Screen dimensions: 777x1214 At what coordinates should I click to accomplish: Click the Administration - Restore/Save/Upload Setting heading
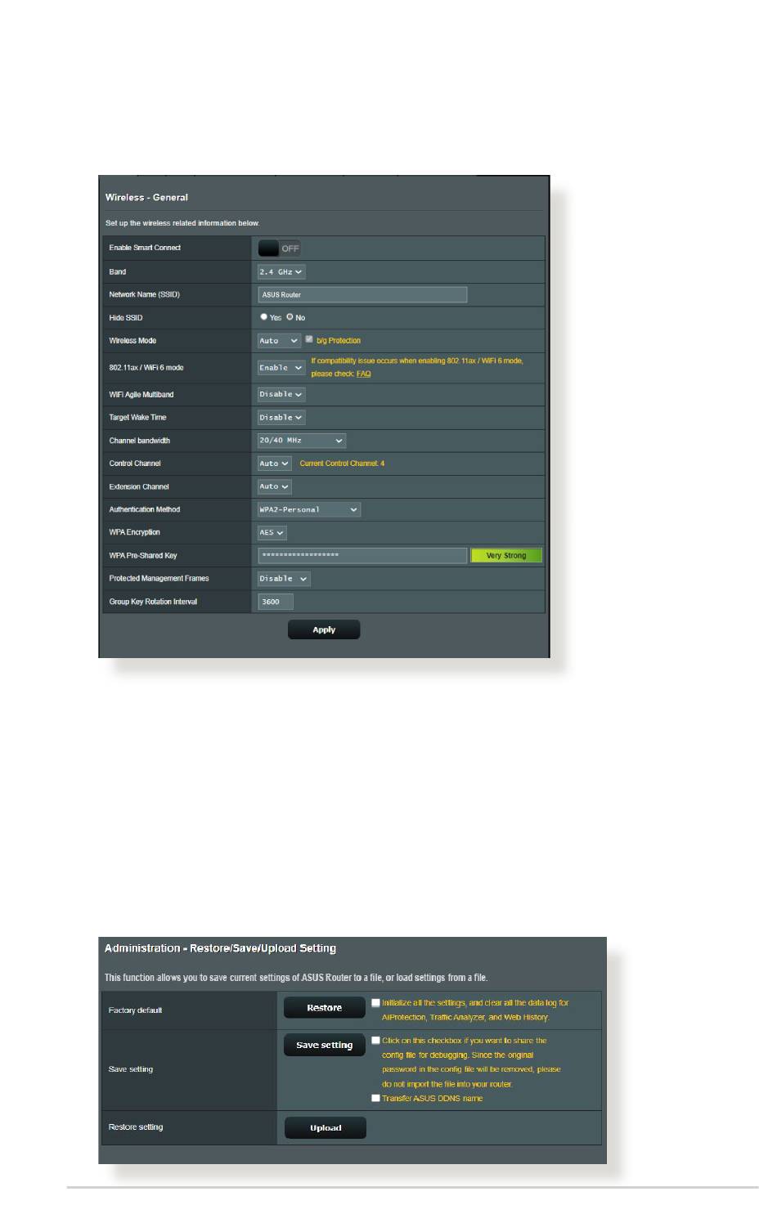[x=220, y=948]
